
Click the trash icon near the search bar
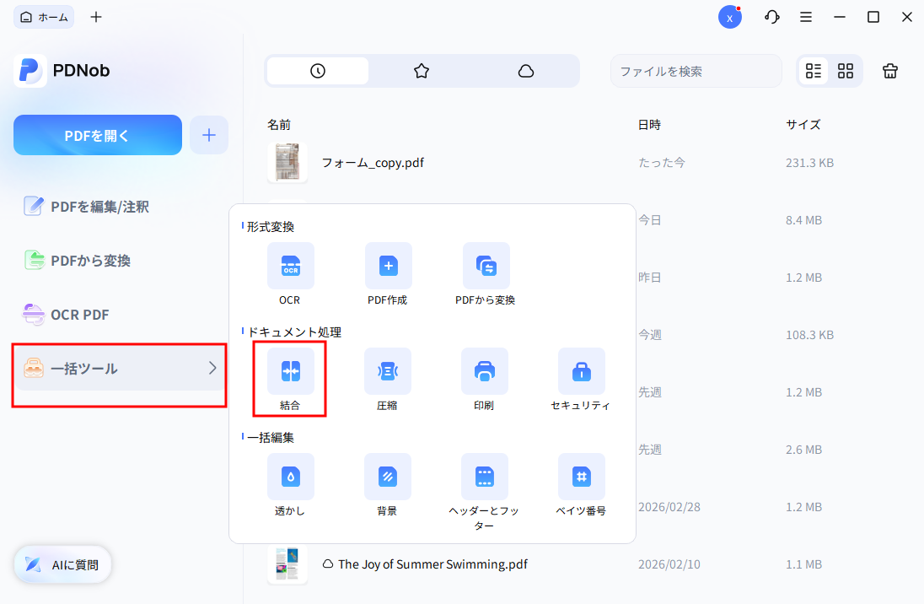point(889,71)
